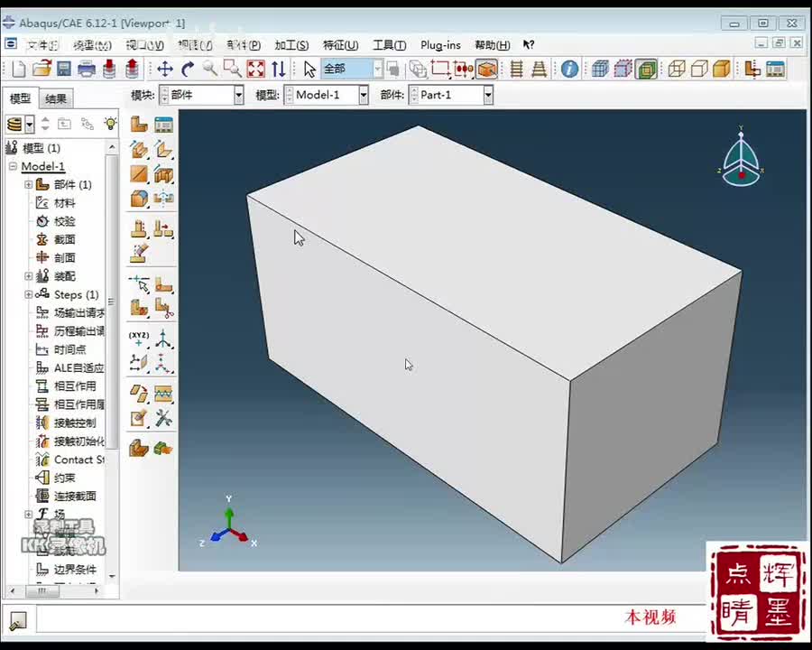Select the Pan View tool
The width and height of the screenshot is (812, 650).
[x=165, y=69]
